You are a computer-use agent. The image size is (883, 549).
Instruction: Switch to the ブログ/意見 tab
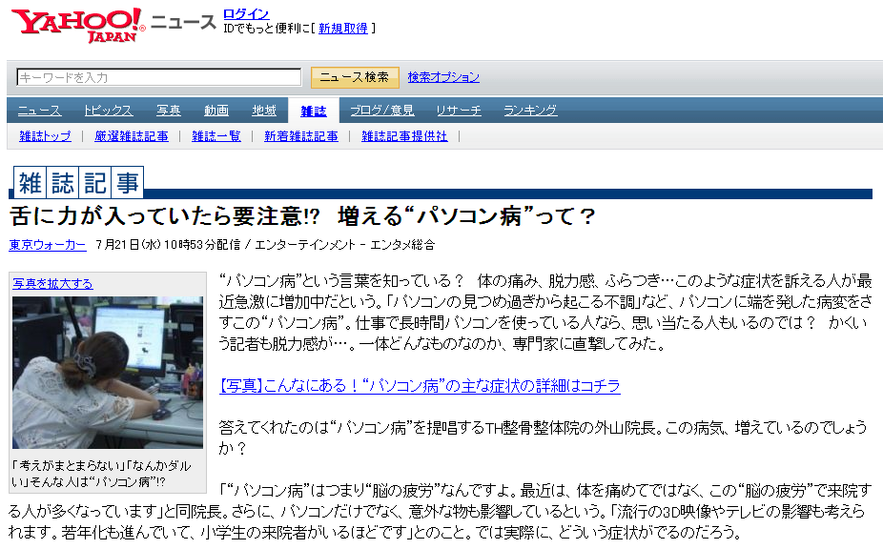coord(382,111)
